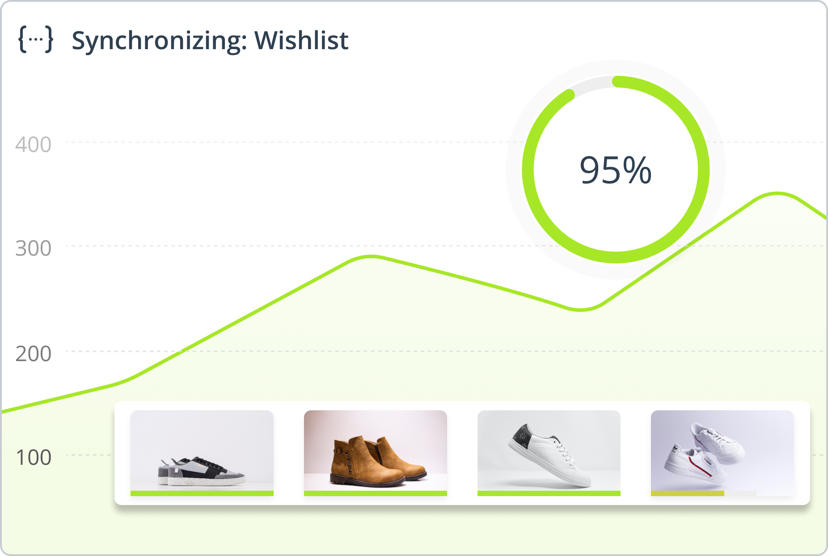Image resolution: width=828 pixels, height=556 pixels.
Task: Click partial yellow progress bar under last thumbnail
Action: pos(688,493)
